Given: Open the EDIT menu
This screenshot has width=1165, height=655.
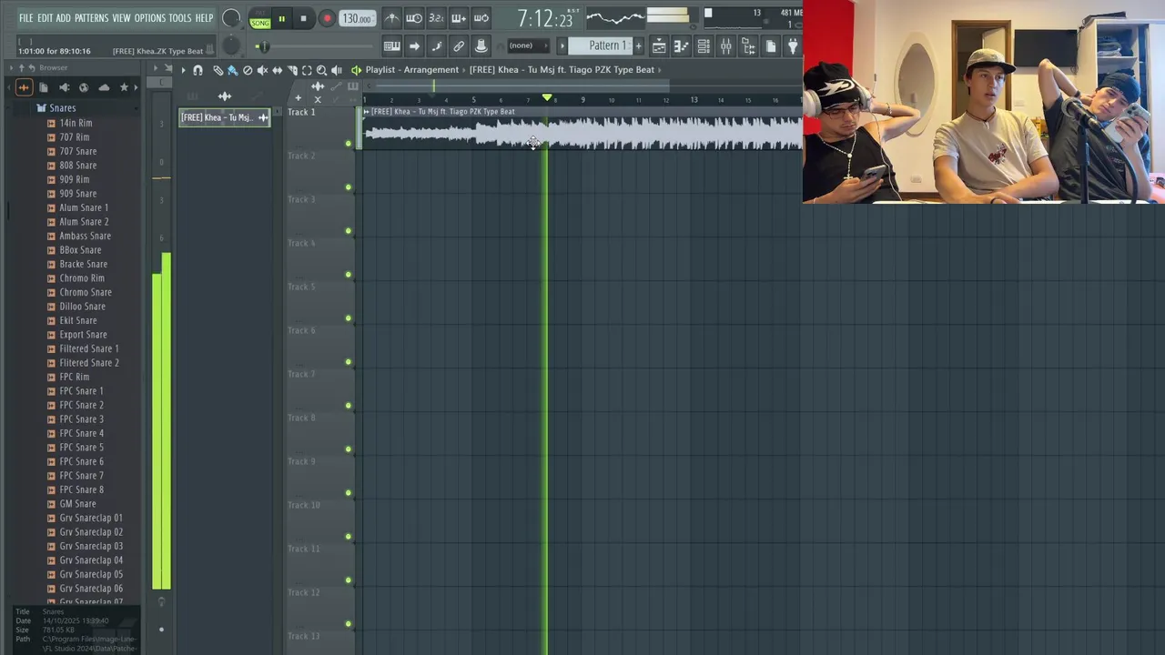Looking at the screenshot, I should 45,18.
